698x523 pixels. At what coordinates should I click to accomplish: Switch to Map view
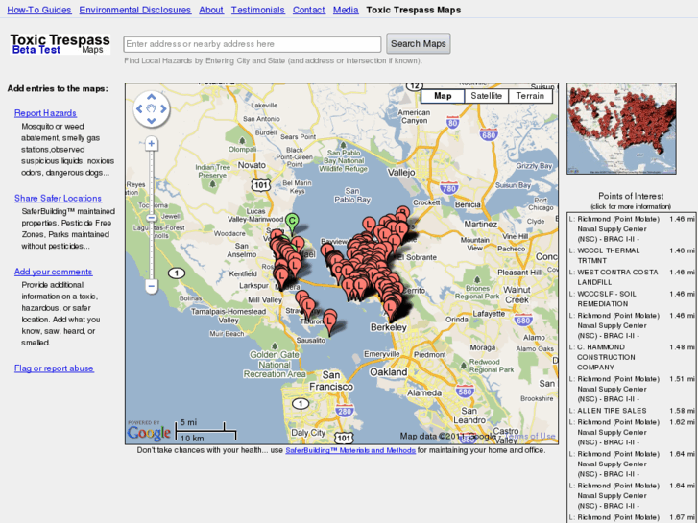coord(443,96)
